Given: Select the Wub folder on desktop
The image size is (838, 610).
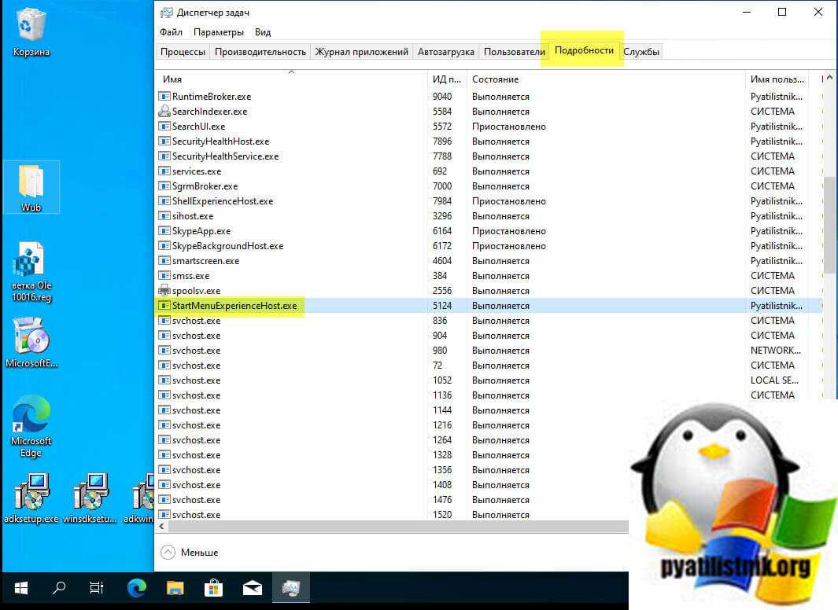Looking at the screenshot, I should point(31,186).
